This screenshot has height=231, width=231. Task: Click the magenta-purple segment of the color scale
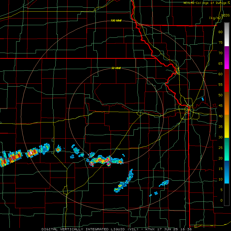227,57
